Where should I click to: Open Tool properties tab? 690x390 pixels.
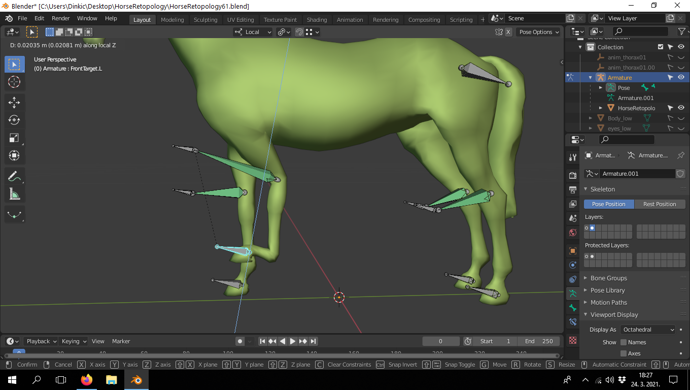click(x=573, y=157)
